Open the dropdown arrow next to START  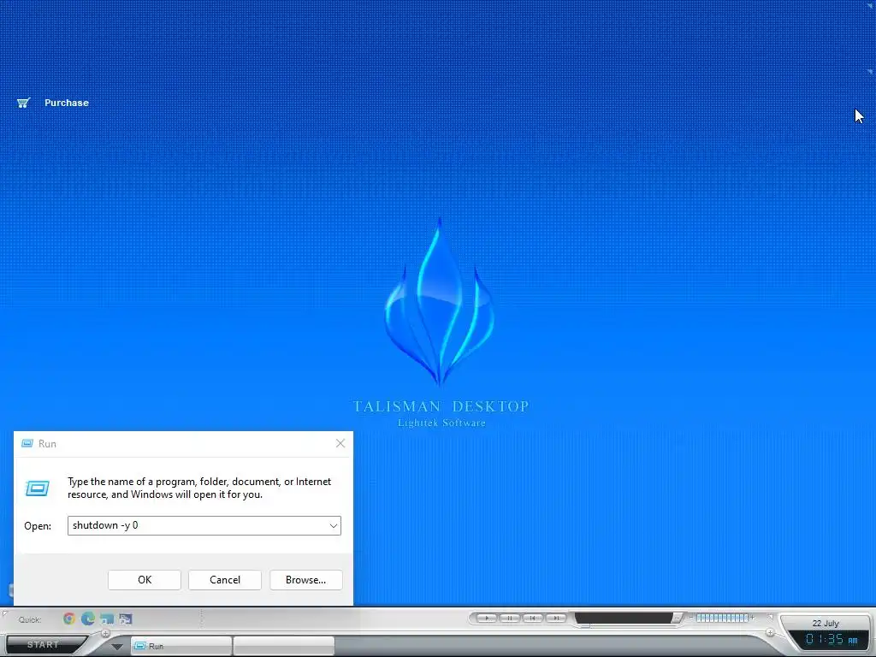pyautogui.click(x=116, y=647)
